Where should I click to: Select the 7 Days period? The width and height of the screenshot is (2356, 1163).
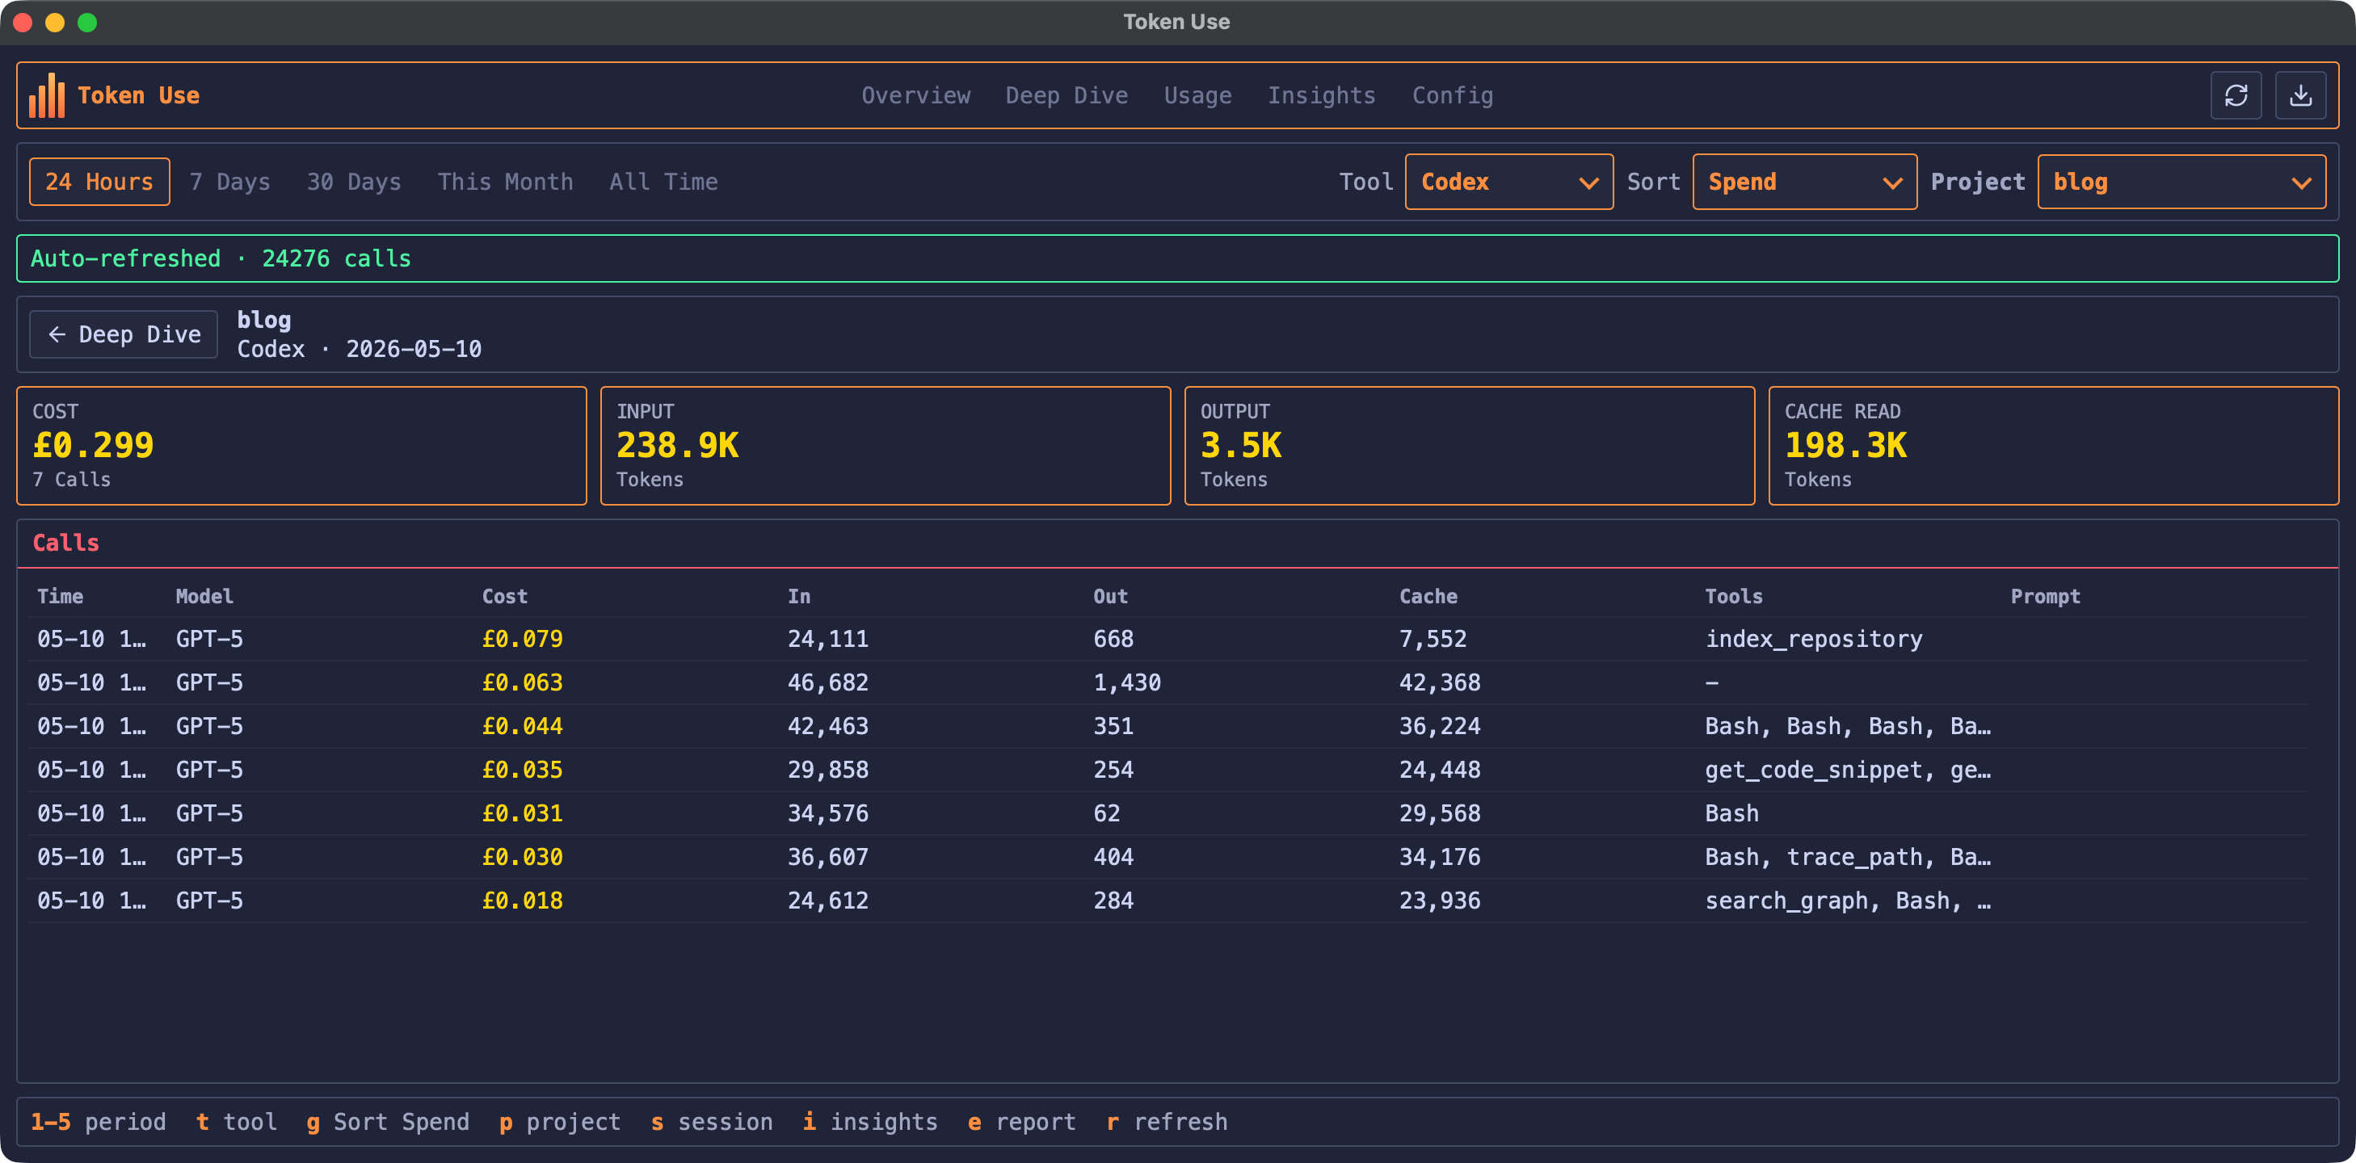229,182
